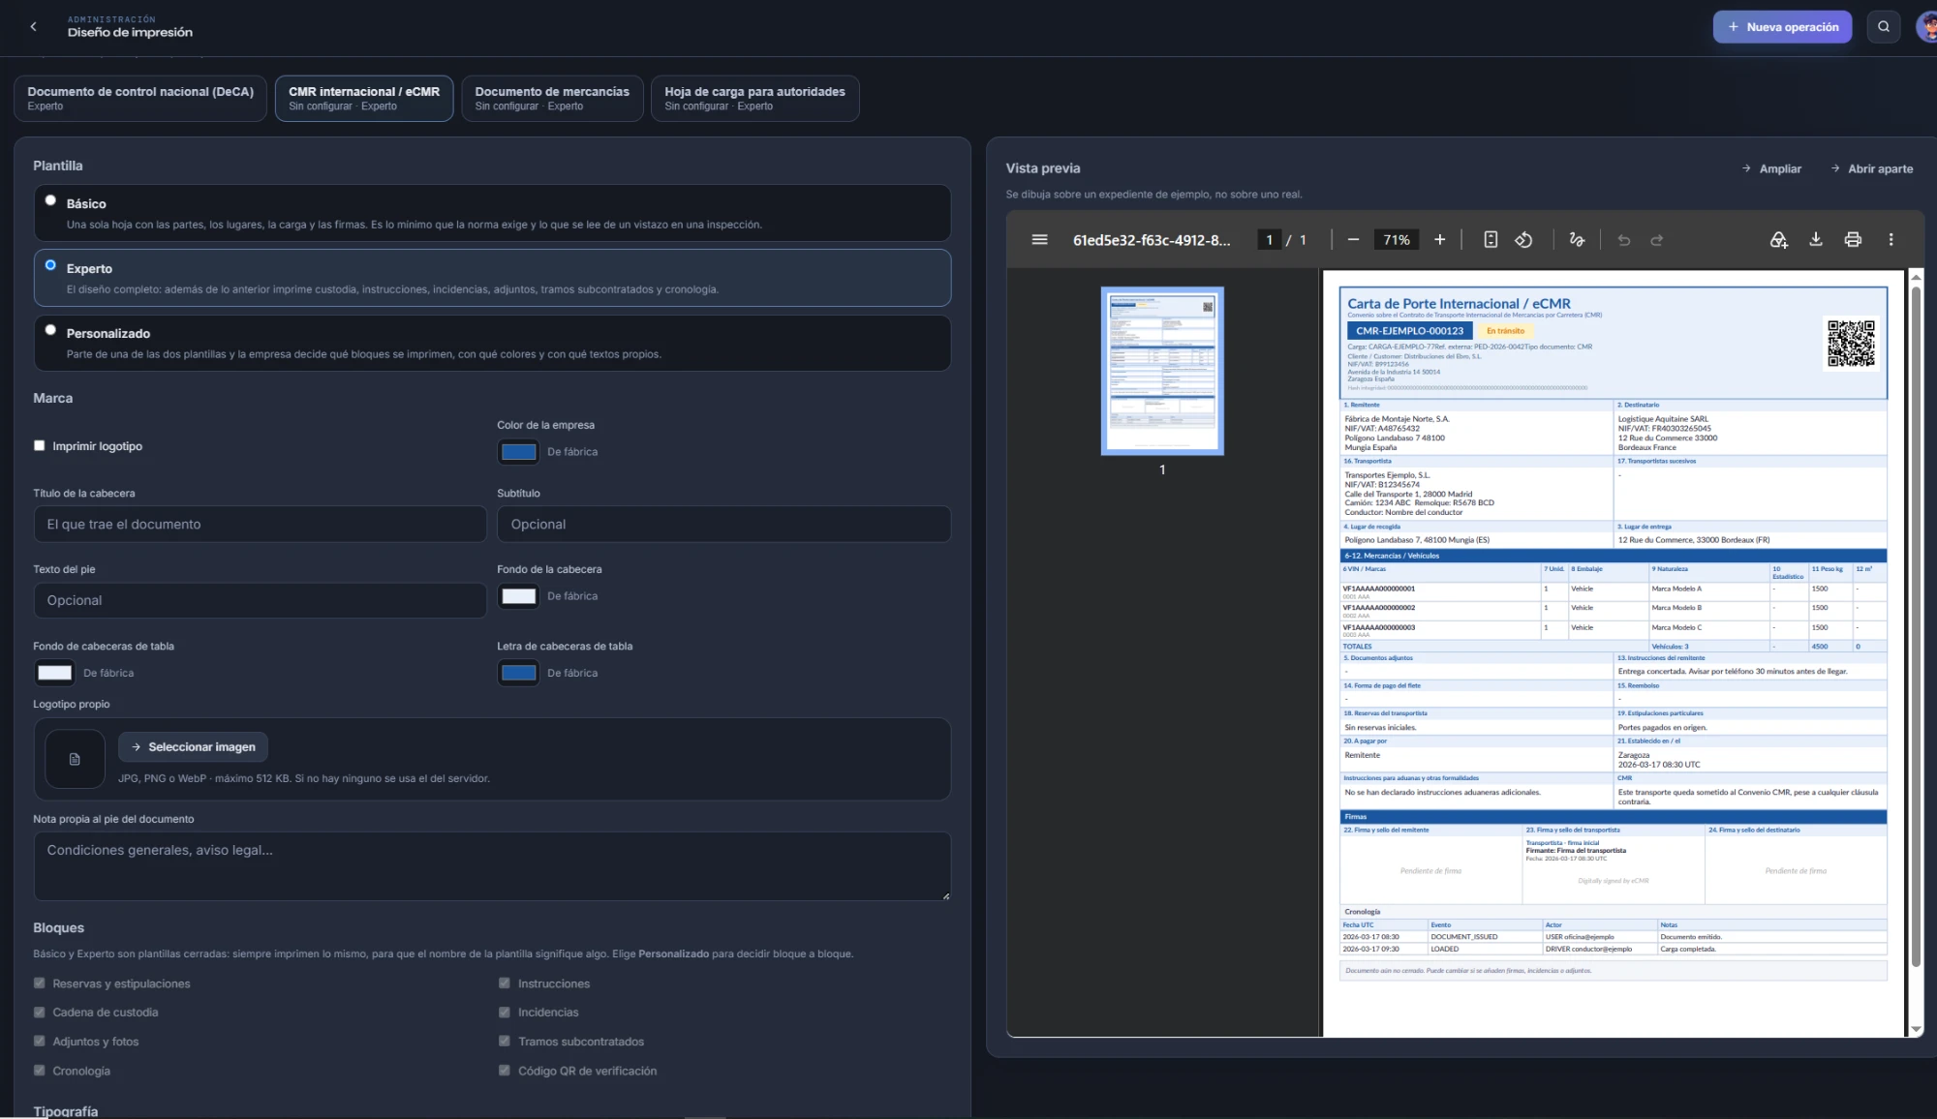Click the PDF zoom percentage field
This screenshot has height=1119, width=1937.
pos(1397,240)
